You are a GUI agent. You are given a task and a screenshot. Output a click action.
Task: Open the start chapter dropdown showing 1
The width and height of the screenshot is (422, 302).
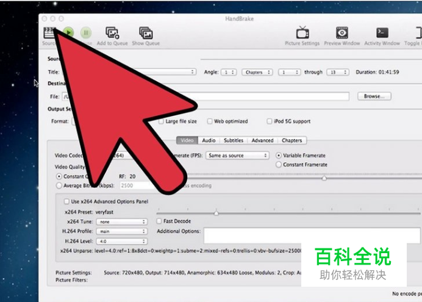[x=289, y=72]
